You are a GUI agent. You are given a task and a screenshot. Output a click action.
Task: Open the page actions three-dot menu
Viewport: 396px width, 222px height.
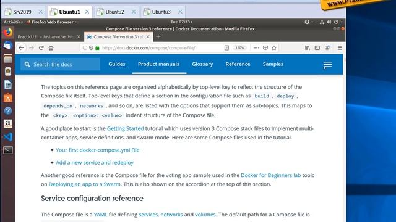257,48
